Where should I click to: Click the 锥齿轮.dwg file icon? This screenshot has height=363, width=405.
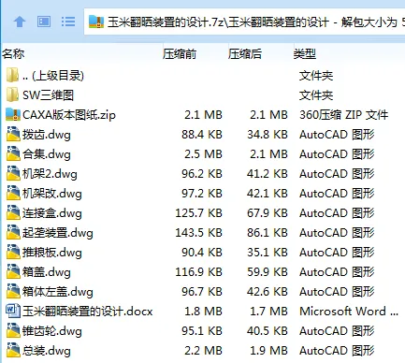tap(13, 330)
